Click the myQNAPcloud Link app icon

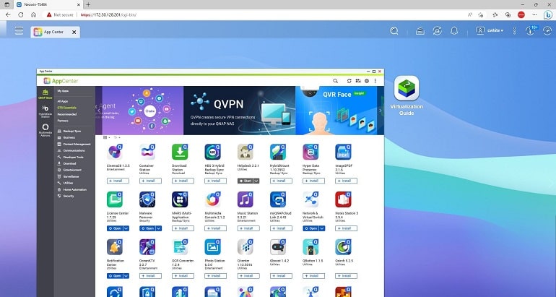point(278,199)
